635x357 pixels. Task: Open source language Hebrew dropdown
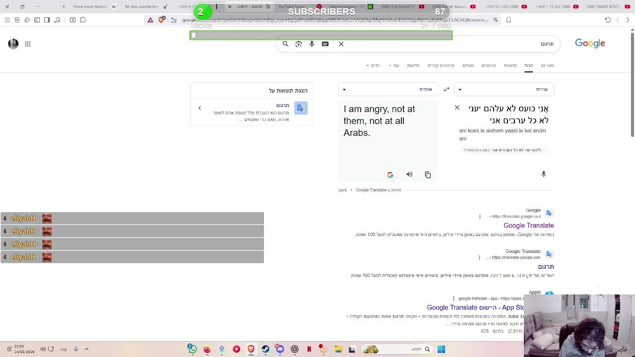[x=504, y=89]
